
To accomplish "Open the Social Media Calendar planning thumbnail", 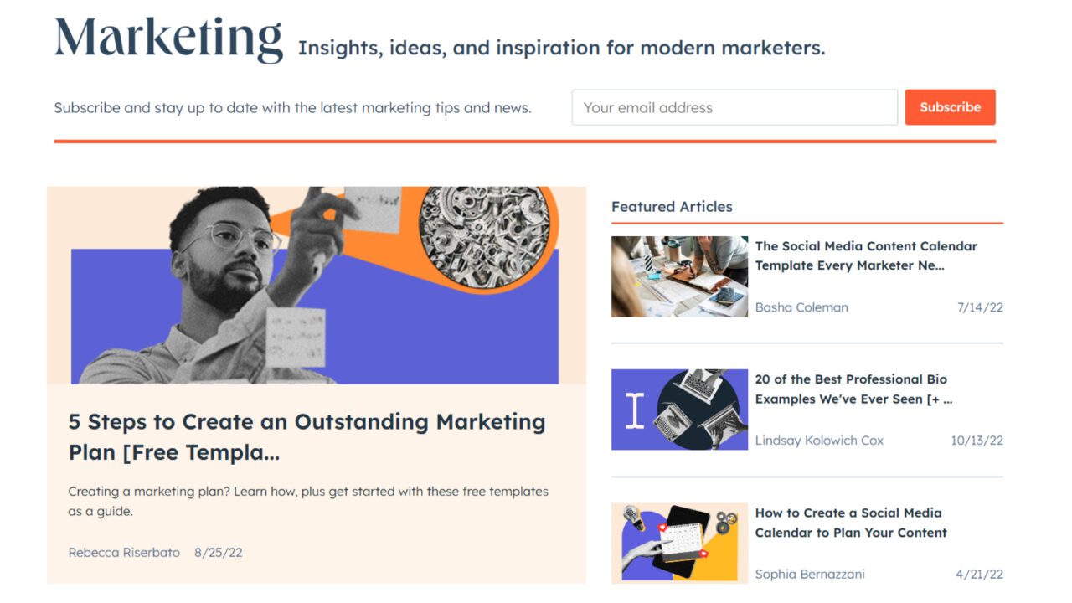I will 679,543.
